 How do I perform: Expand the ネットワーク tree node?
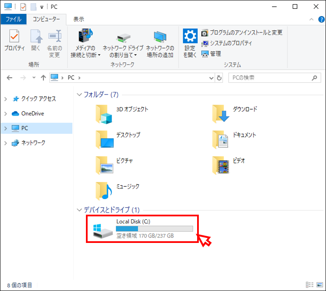pyautogui.click(x=6, y=143)
